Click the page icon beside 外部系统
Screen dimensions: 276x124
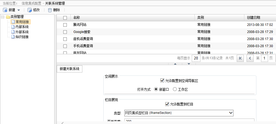tap(13, 32)
